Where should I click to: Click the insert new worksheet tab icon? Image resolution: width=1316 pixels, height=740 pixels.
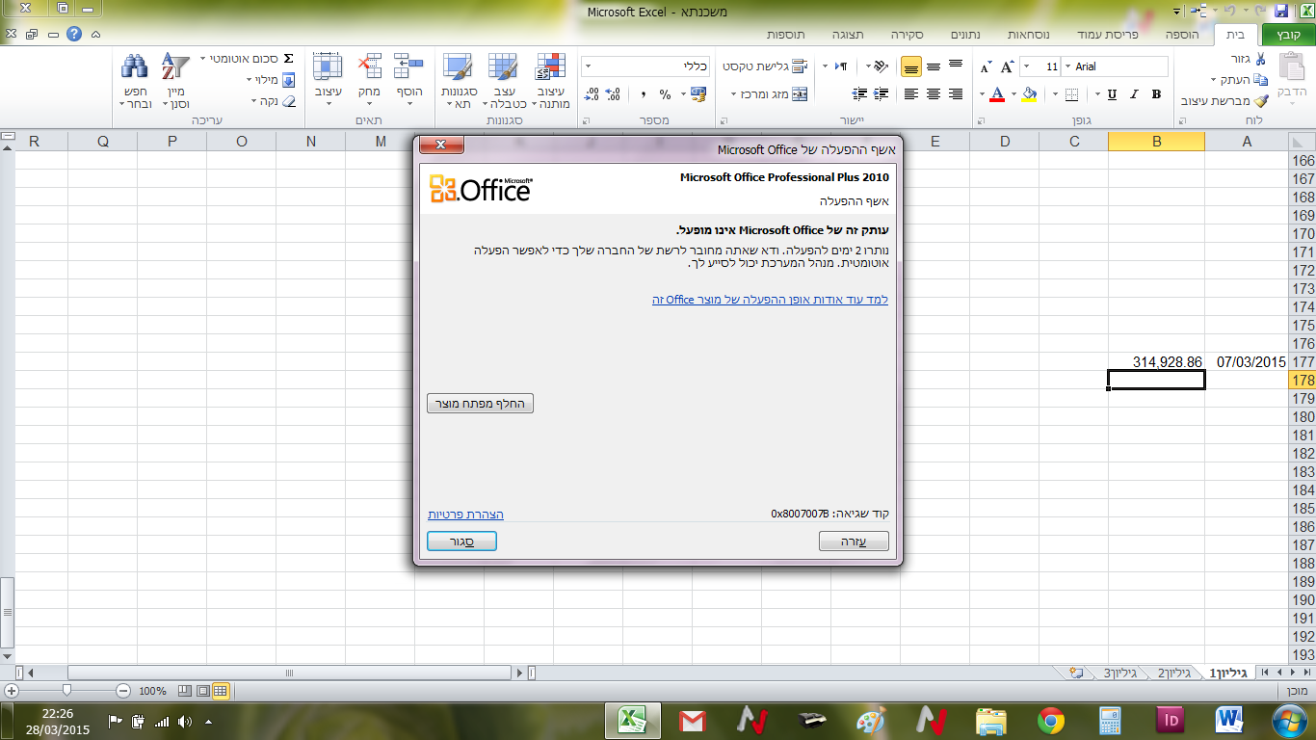1077,673
